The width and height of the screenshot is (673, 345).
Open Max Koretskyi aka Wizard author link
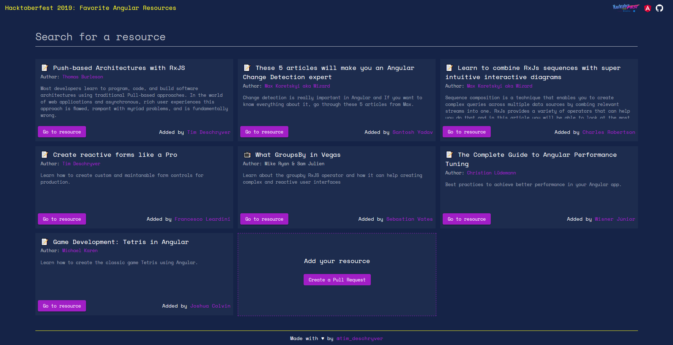point(297,85)
